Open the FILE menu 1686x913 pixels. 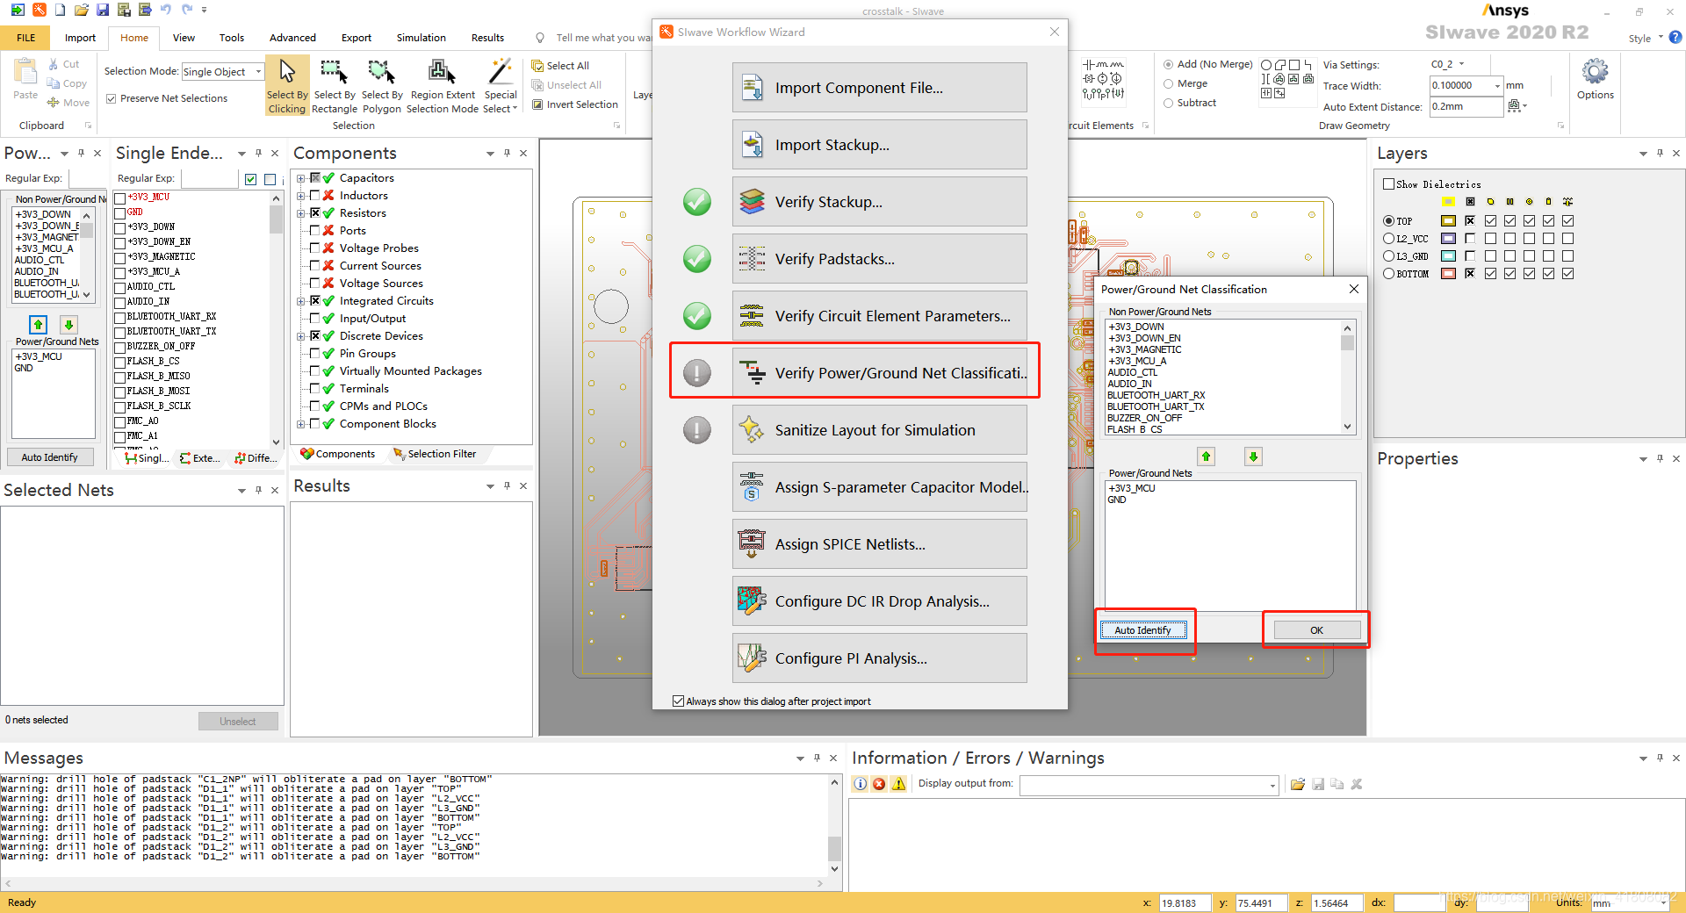point(26,38)
